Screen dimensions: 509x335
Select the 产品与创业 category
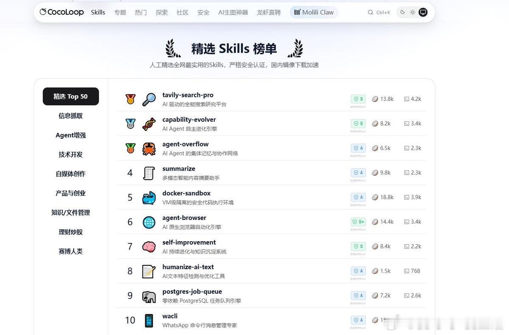click(x=71, y=193)
